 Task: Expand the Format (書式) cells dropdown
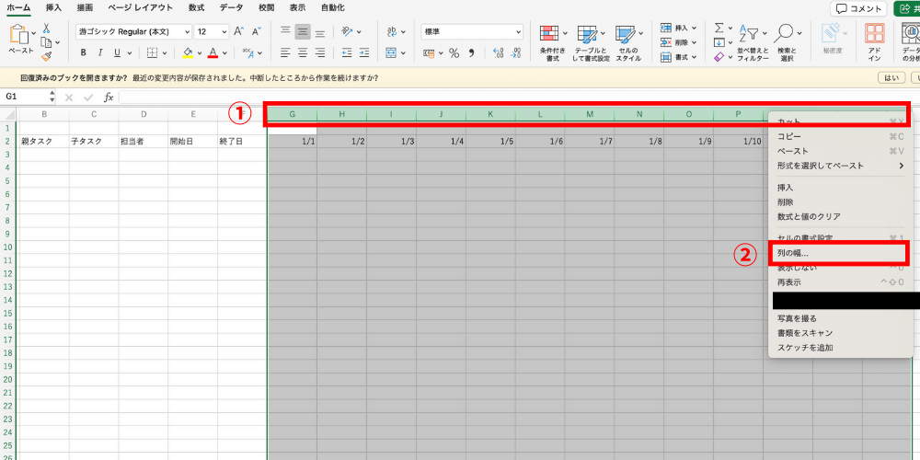[x=694, y=57]
